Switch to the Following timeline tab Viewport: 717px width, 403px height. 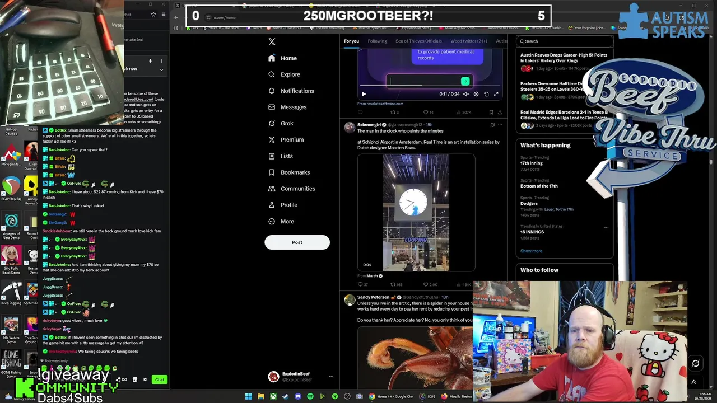point(377,41)
